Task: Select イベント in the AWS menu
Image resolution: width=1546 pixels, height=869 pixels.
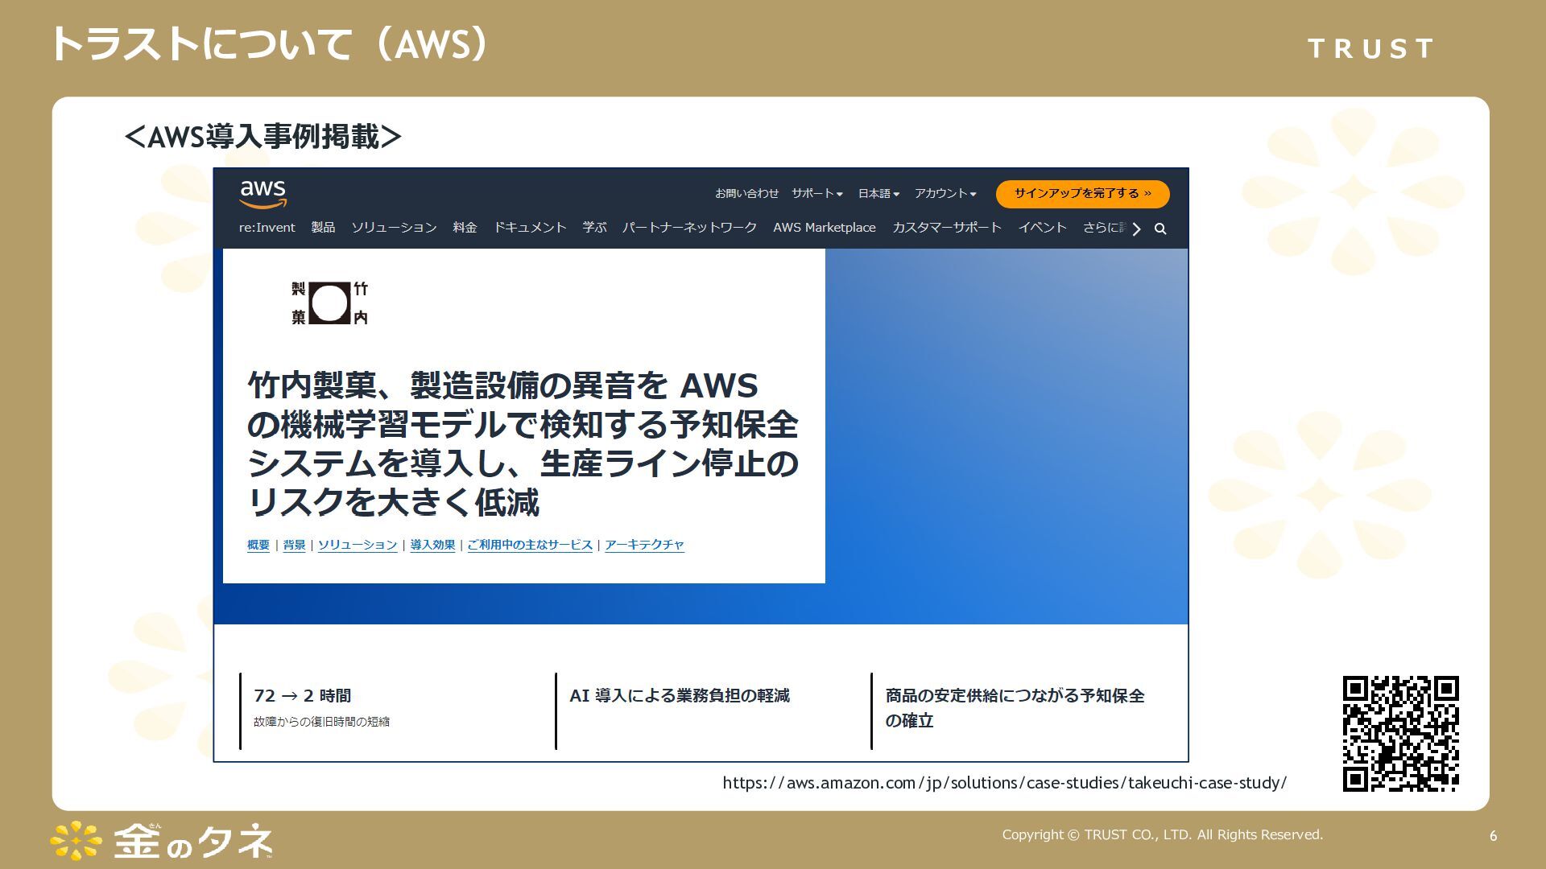Action: (1042, 228)
